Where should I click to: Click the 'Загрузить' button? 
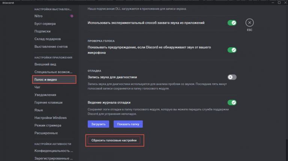[x=99, y=124]
